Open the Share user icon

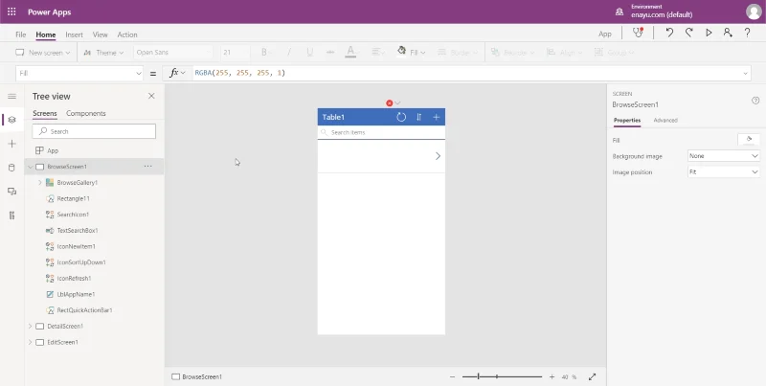click(x=728, y=33)
